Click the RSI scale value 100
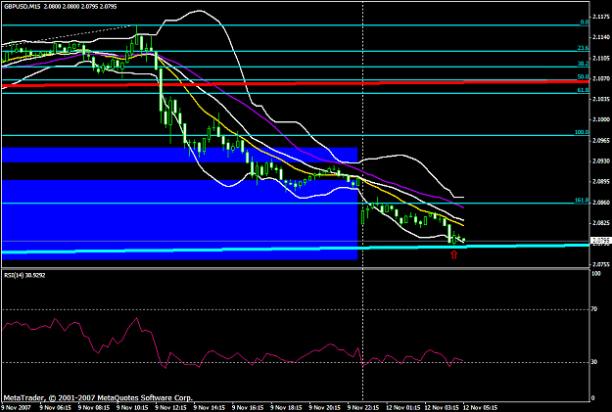This screenshot has width=612, height=412. point(596,273)
